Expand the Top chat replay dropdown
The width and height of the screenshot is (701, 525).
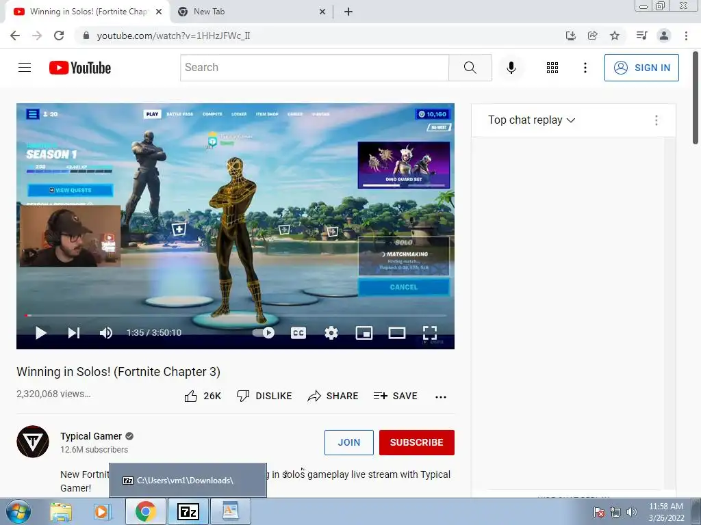[x=531, y=120]
